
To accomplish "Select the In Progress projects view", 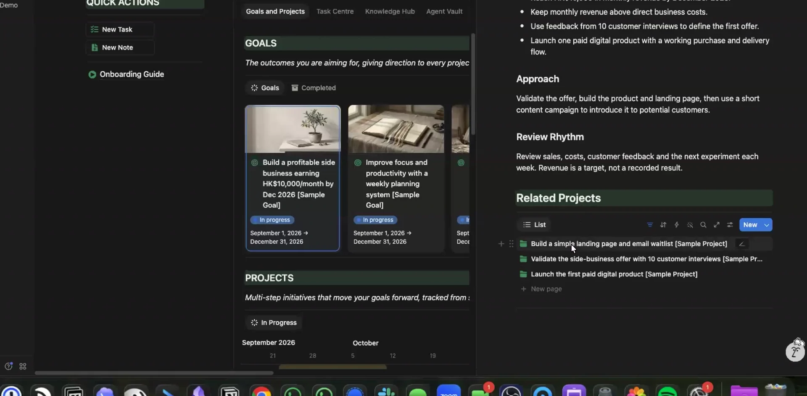I will pos(274,323).
